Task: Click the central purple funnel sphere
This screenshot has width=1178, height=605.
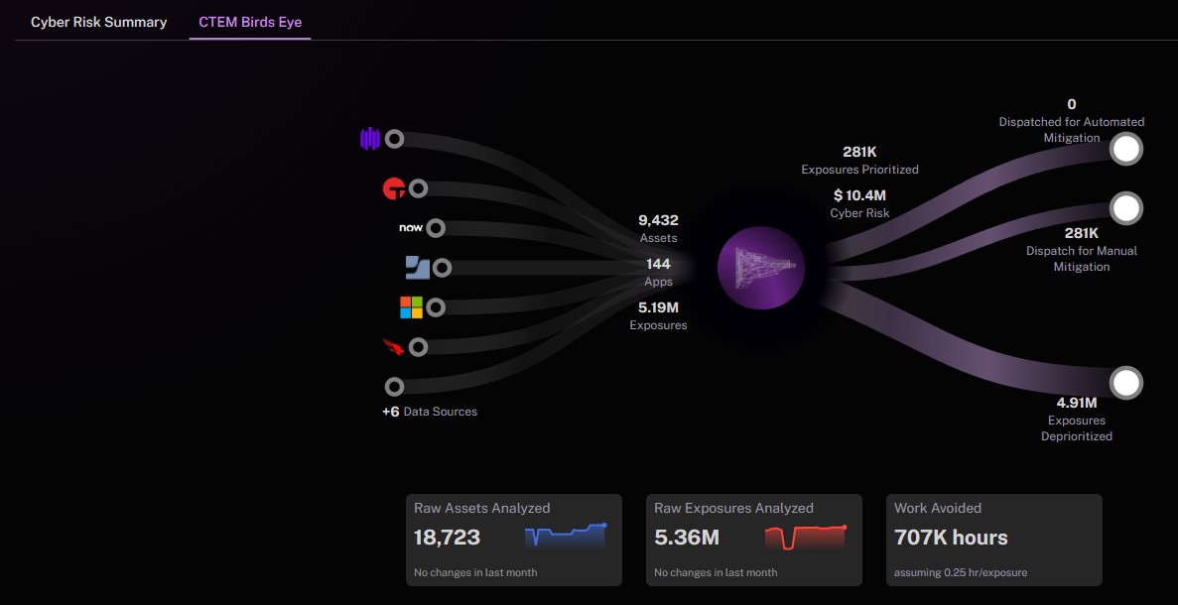Action: pos(761,268)
